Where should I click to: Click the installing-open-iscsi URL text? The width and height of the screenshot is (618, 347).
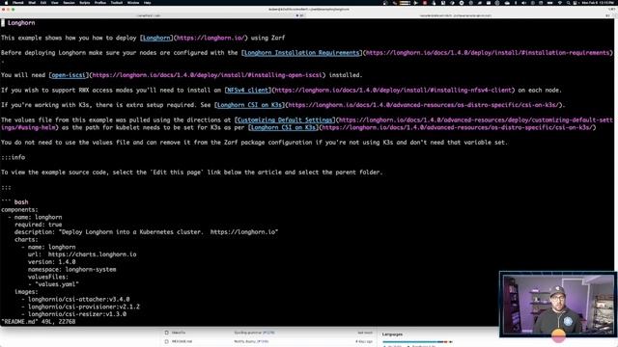(x=207, y=75)
